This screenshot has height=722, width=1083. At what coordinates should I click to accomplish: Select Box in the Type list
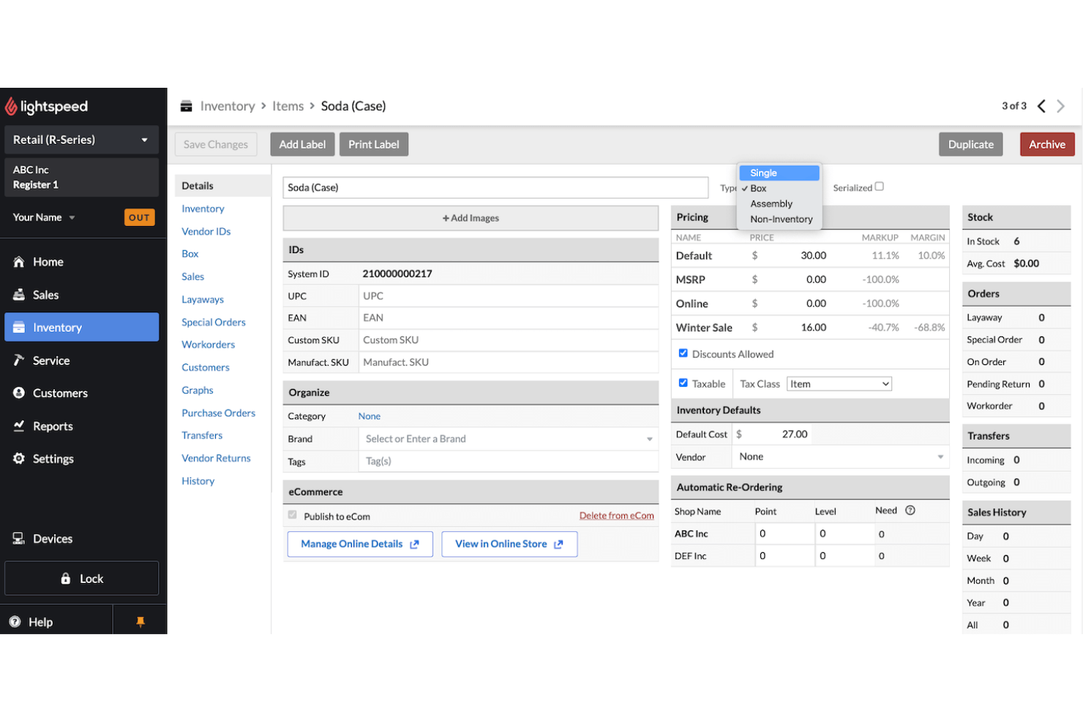coord(779,189)
